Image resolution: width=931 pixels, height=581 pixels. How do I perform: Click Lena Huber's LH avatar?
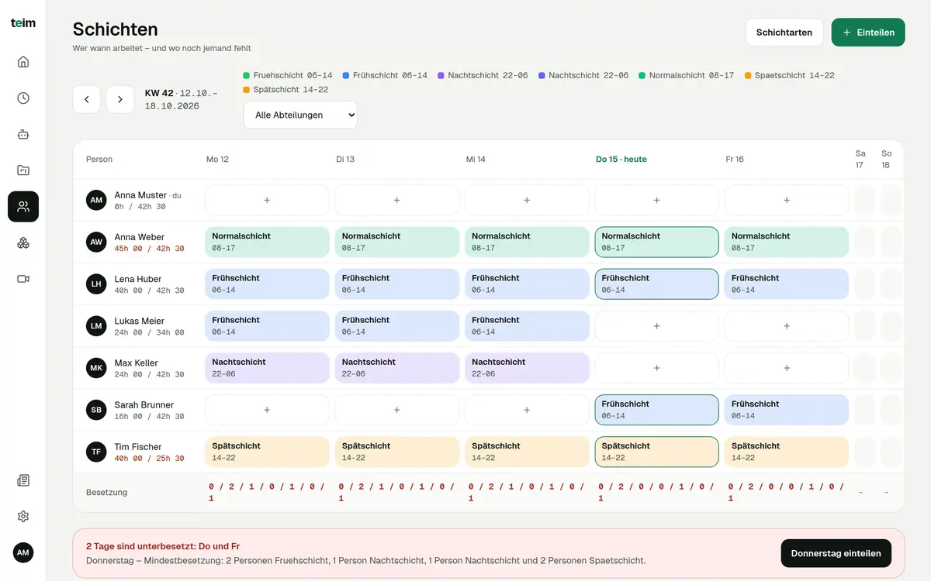pos(96,284)
